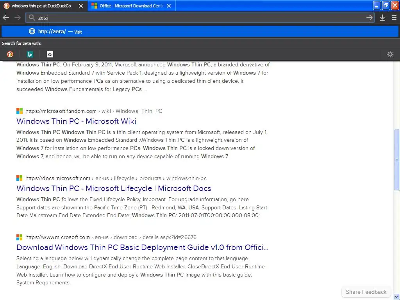Screen dimensions: 400x300
Task: Go back with the back arrow
Action: [x=6, y=18]
